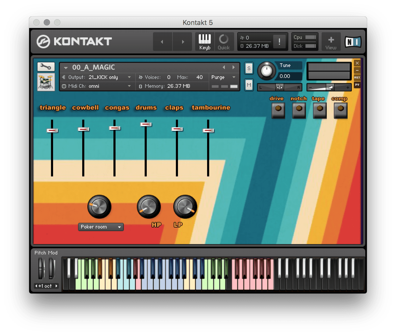Click the triangle volume fader handle
The height and width of the screenshot is (335, 396).
pyautogui.click(x=52, y=130)
